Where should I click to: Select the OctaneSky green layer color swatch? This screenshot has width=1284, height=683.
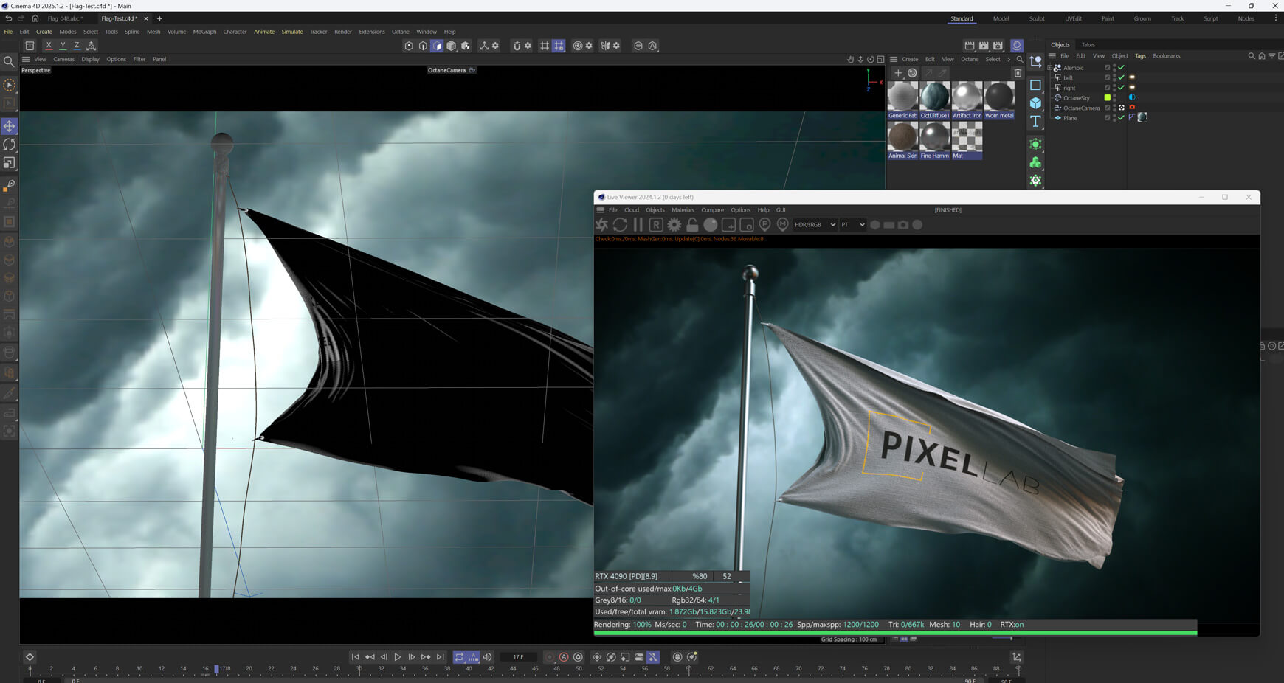coord(1107,97)
